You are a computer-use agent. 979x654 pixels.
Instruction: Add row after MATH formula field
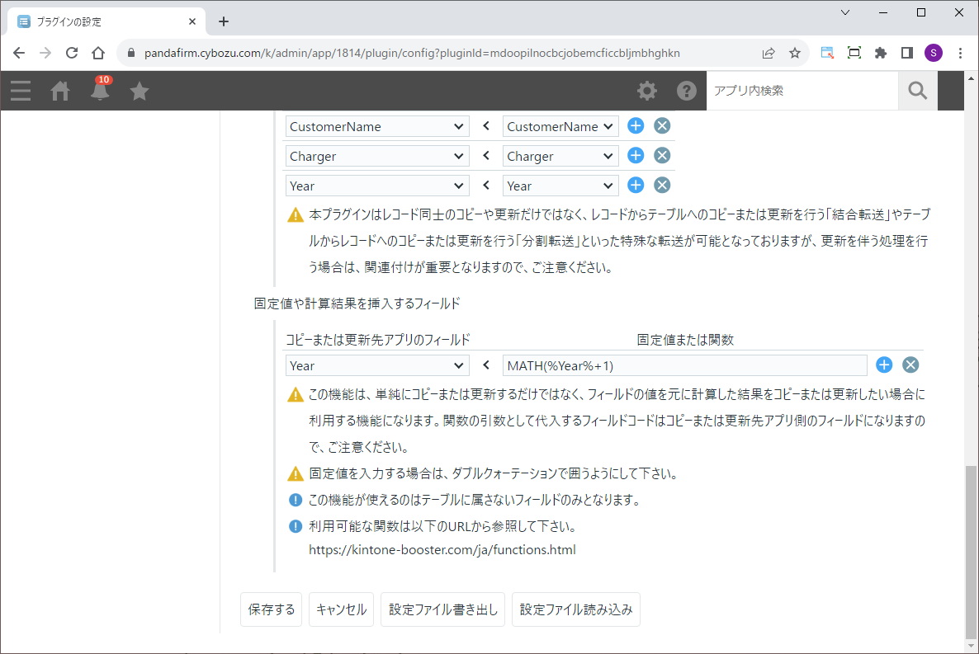(x=884, y=365)
